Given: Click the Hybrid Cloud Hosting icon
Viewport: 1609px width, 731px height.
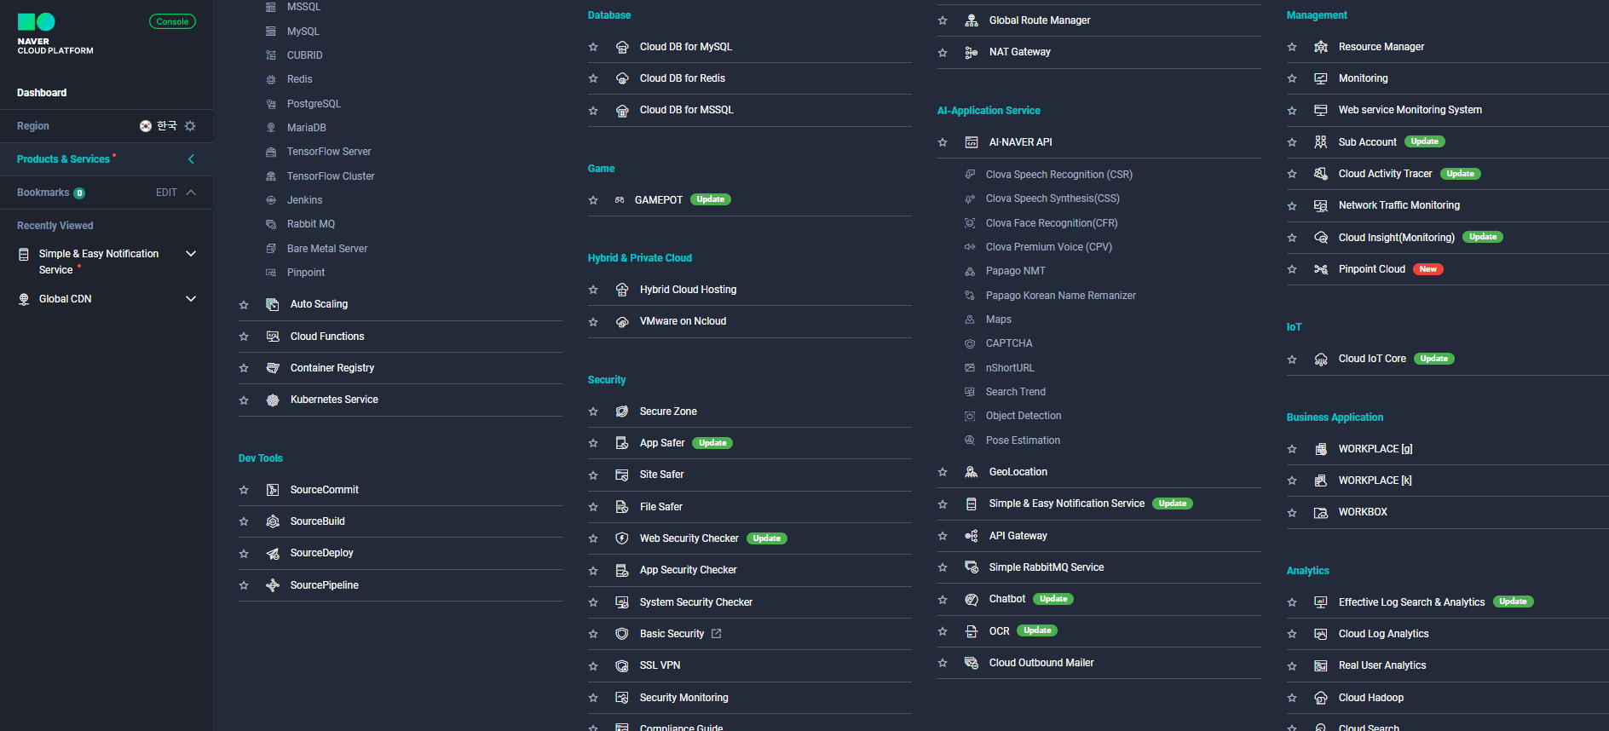Looking at the screenshot, I should 622,290.
